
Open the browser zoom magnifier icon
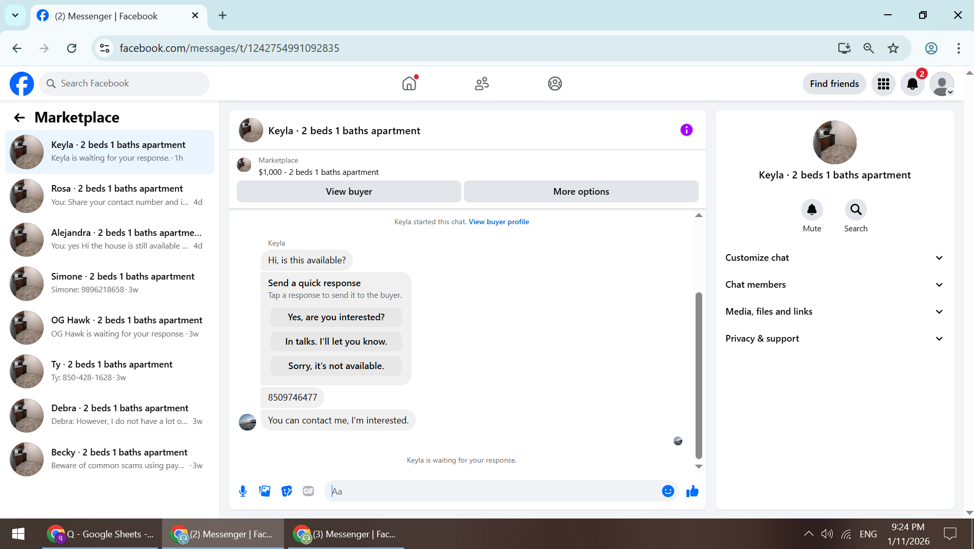(x=869, y=48)
